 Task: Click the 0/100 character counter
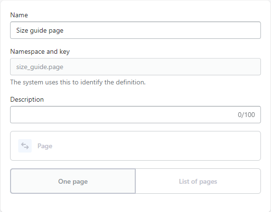246,115
